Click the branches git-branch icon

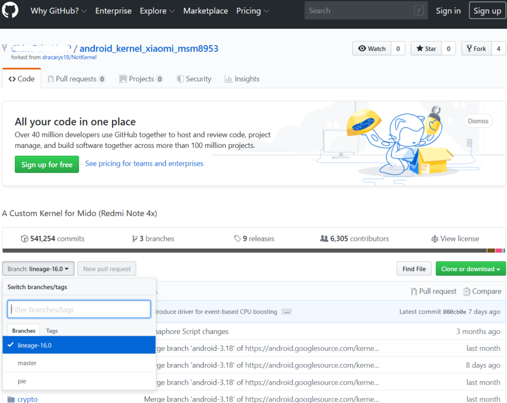click(x=135, y=239)
